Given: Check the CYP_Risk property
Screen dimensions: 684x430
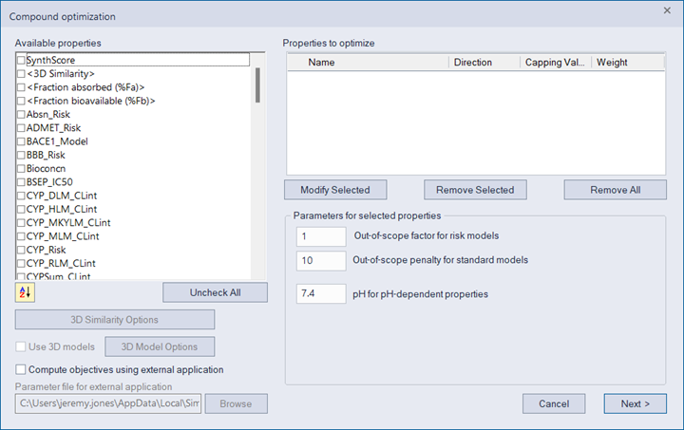Looking at the screenshot, I should 21,250.
